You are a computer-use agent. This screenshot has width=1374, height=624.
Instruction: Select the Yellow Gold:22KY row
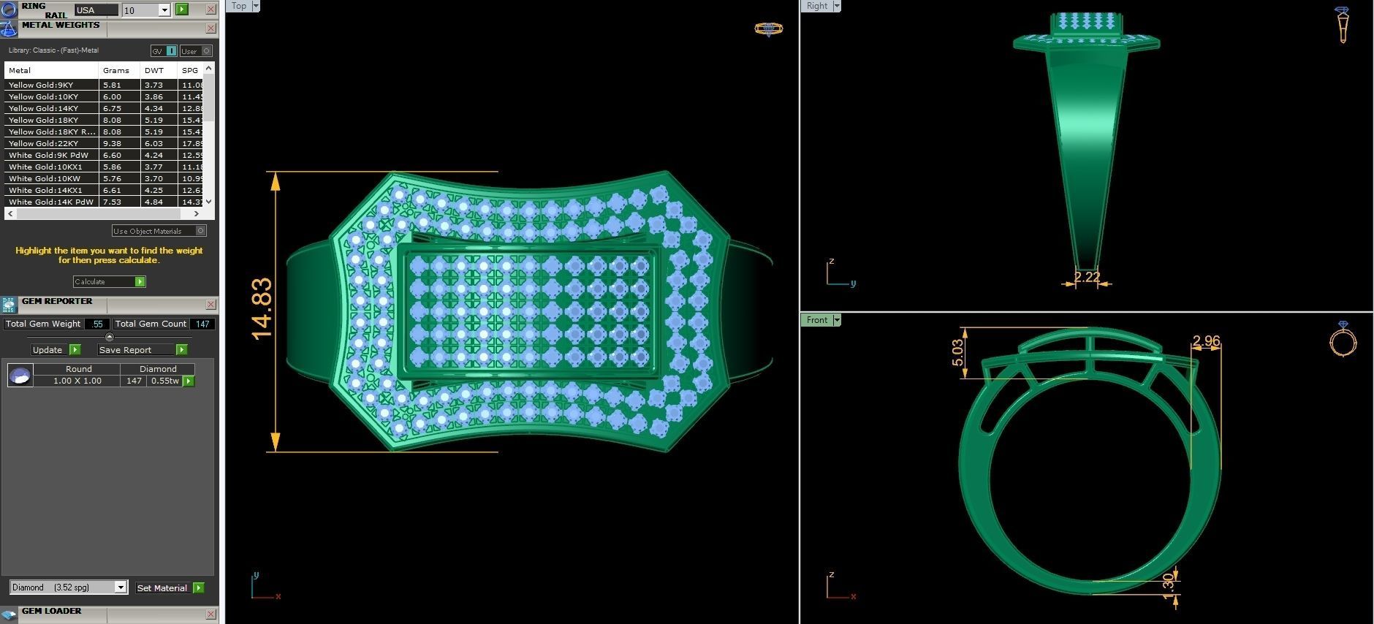tap(104, 143)
